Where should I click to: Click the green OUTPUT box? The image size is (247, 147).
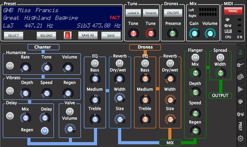click(x=220, y=96)
